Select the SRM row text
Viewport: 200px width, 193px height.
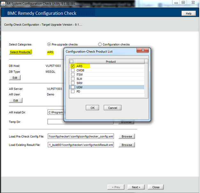80,83
